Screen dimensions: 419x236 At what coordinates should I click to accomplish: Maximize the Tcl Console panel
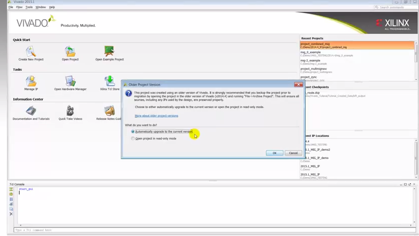click(x=405, y=184)
